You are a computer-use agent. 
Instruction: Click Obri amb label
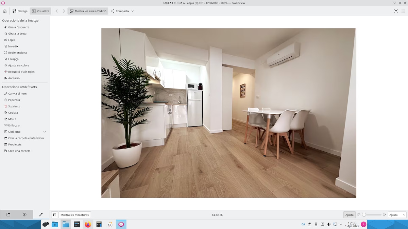14,132
